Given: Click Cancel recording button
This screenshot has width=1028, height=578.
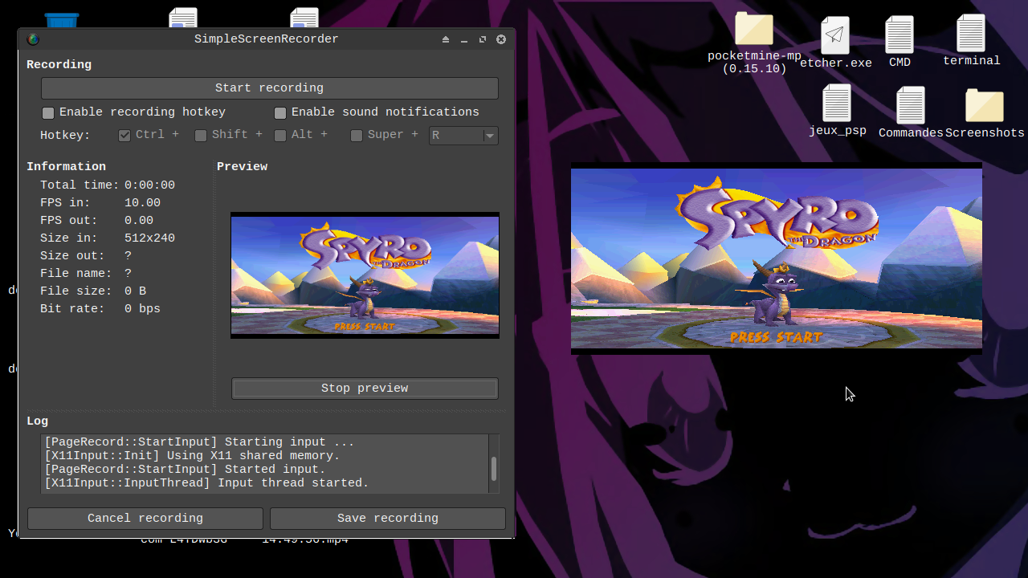Looking at the screenshot, I should (x=145, y=519).
